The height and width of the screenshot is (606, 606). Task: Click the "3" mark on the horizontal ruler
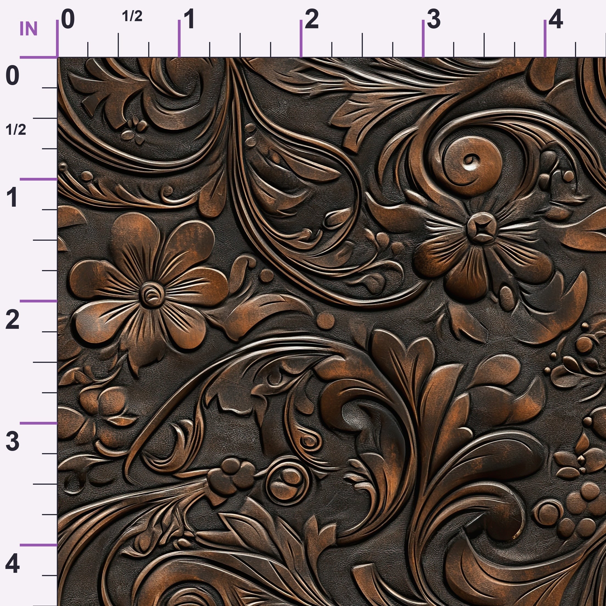433,19
